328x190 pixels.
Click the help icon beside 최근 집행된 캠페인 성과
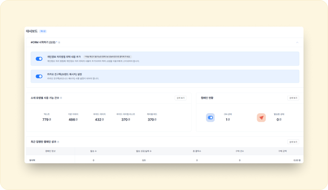(x=58, y=142)
